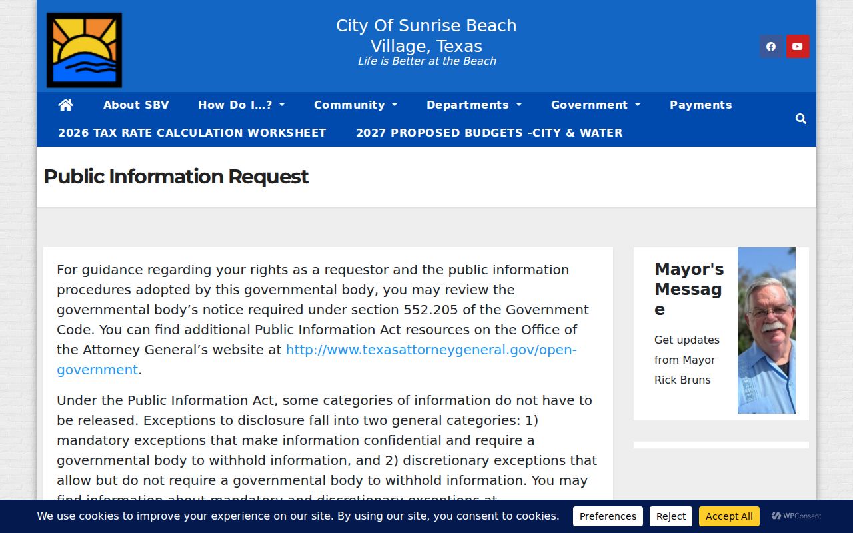This screenshot has width=853, height=533.
Task: Expand the How Do I...? dropdown
Action: [241, 105]
